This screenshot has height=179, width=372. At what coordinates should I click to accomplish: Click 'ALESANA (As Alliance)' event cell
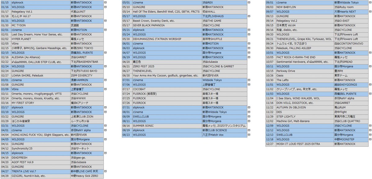[x=40, y=57]
